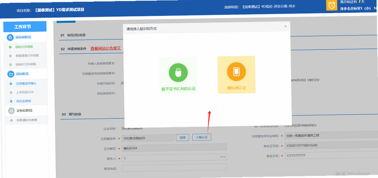Open 上传投标文件 step
This screenshot has height=178, width=378.
(x=25, y=92)
